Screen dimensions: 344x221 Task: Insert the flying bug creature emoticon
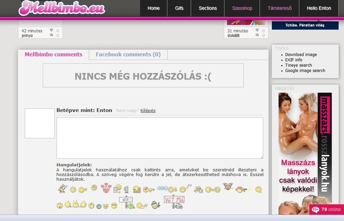(x=228, y=186)
